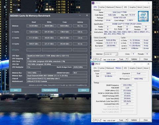Viewport: 159px width, 125px height.
Task: Select Memory Latency value 36.7 ns
Action: tap(80, 26)
